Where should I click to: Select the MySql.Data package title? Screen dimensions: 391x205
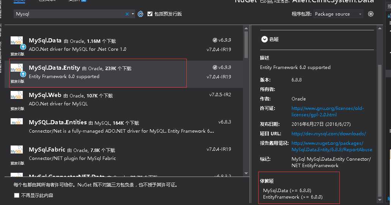tap(45, 41)
